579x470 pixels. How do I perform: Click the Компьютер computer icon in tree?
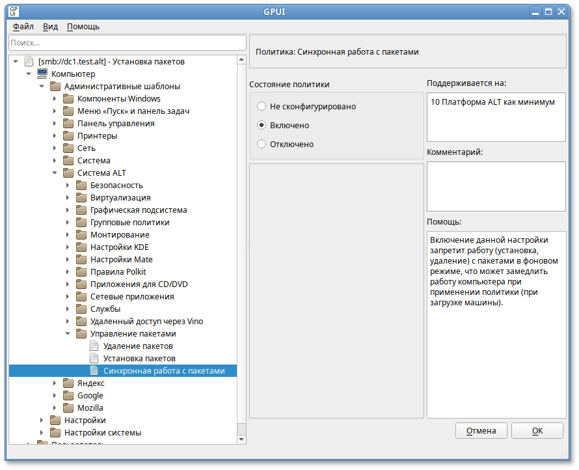pos(42,74)
